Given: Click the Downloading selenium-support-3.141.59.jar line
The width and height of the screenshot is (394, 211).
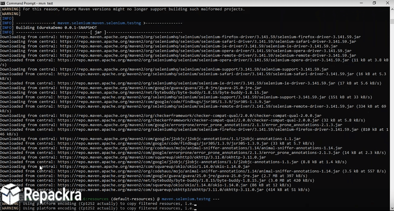Looking at the screenshot, I should pyautogui.click(x=164, y=69).
